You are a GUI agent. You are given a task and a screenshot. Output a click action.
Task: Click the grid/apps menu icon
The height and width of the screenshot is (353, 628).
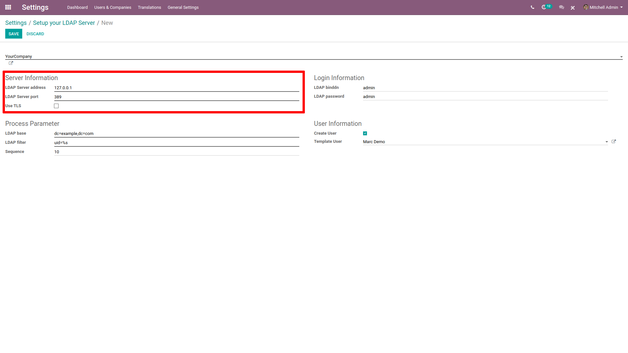tap(8, 7)
